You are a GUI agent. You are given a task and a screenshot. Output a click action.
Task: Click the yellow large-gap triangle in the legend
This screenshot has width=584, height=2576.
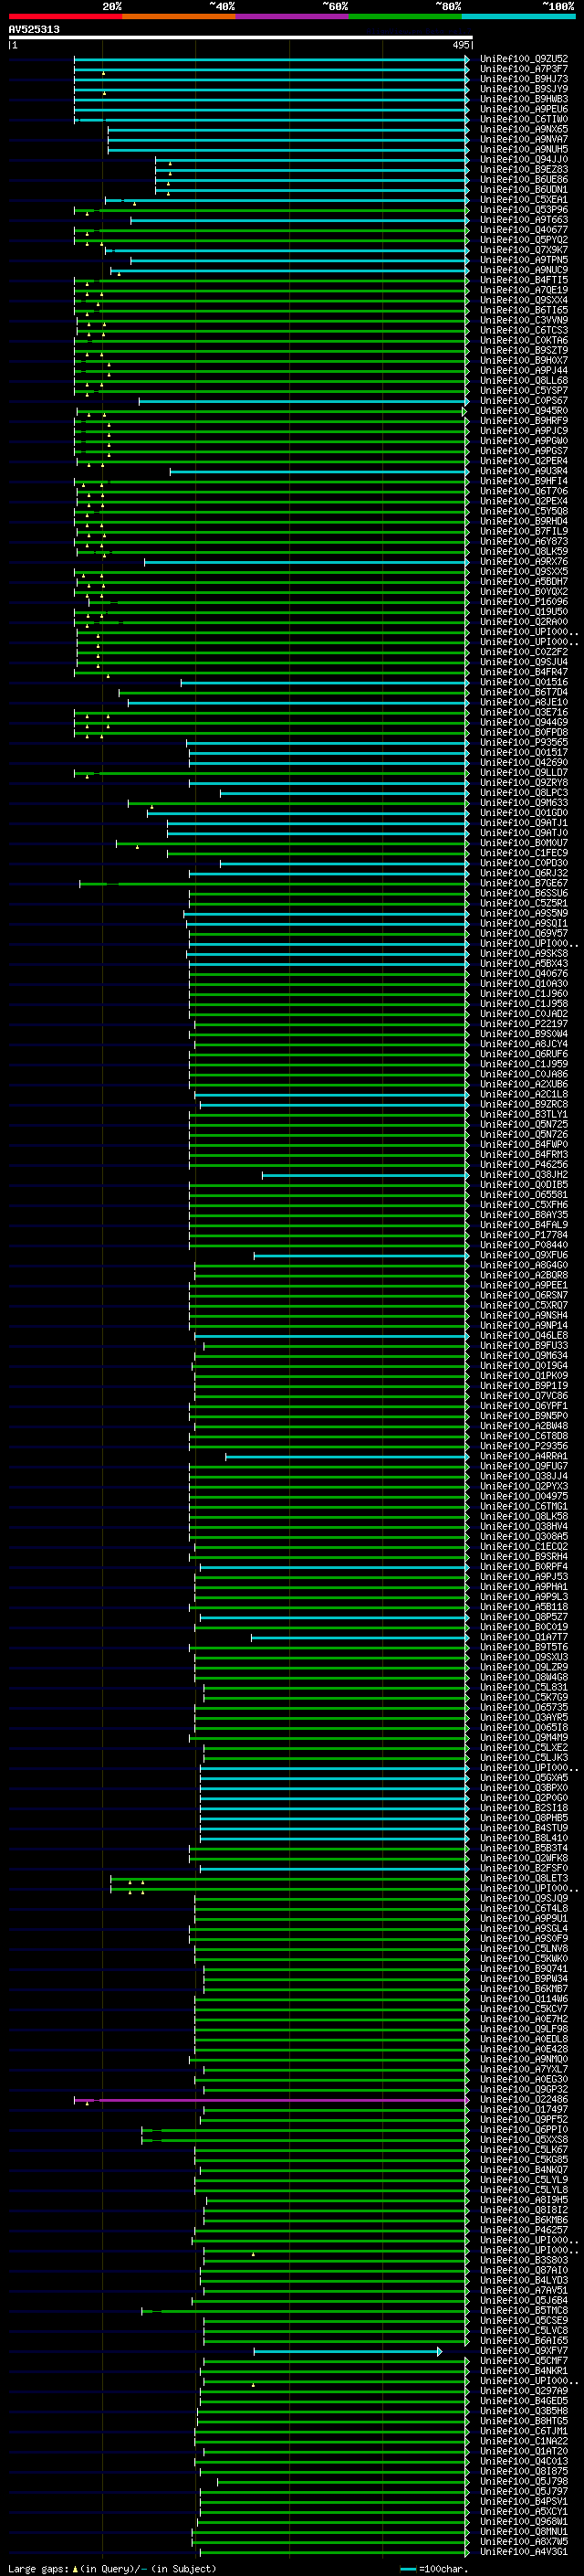(75, 2568)
